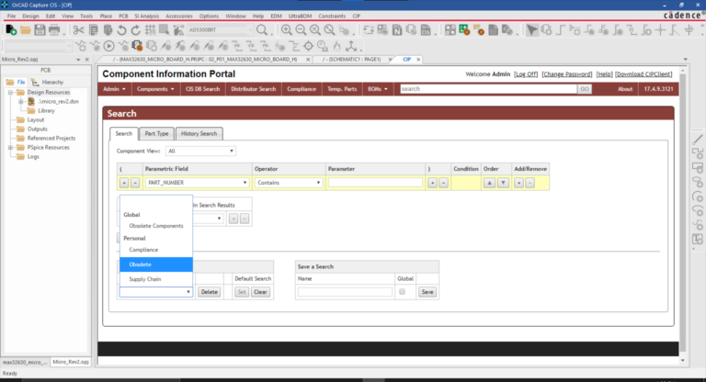706x382 pixels.
Task: Select 'Obsolete' in the saved search list
Action: pos(156,264)
